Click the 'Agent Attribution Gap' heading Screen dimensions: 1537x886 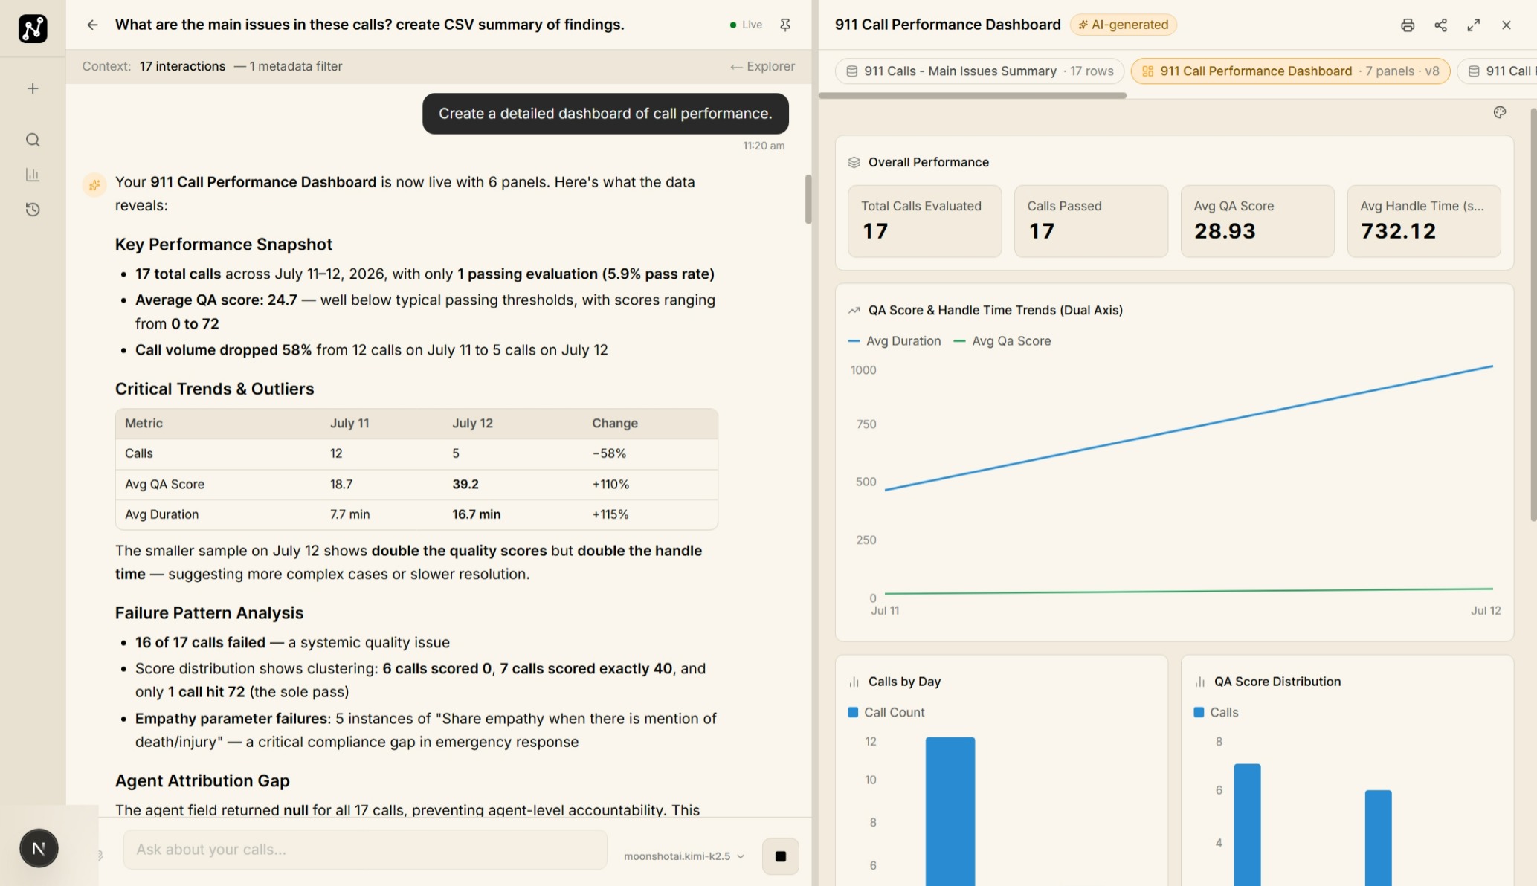point(202,780)
